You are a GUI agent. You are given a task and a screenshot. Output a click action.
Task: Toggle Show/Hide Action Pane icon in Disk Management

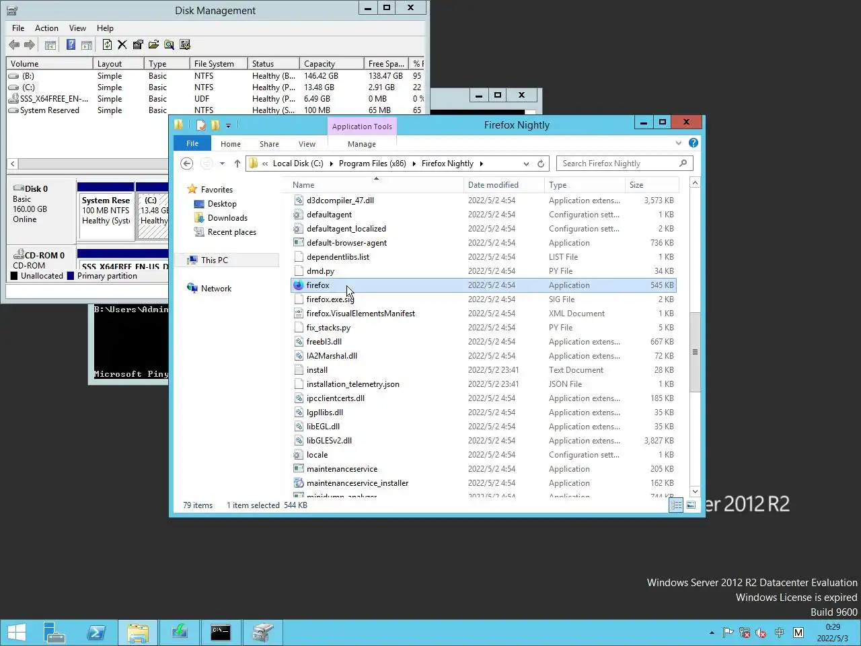(87, 45)
